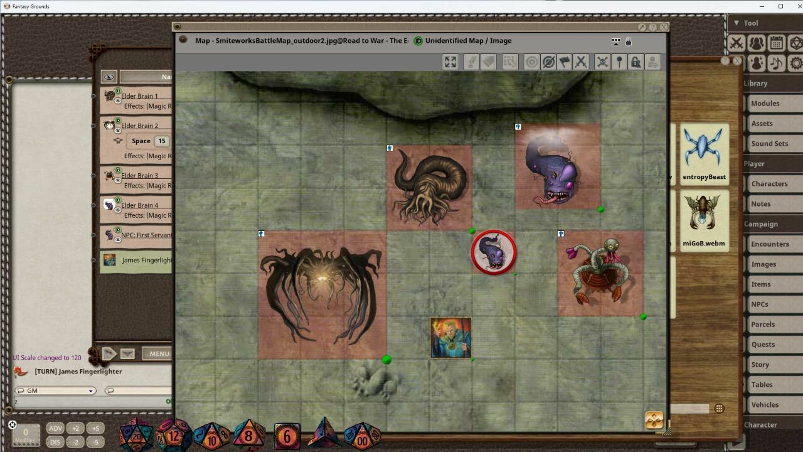Click the d20 dice tower icon
This screenshot has width=803, height=452.
tap(797, 43)
